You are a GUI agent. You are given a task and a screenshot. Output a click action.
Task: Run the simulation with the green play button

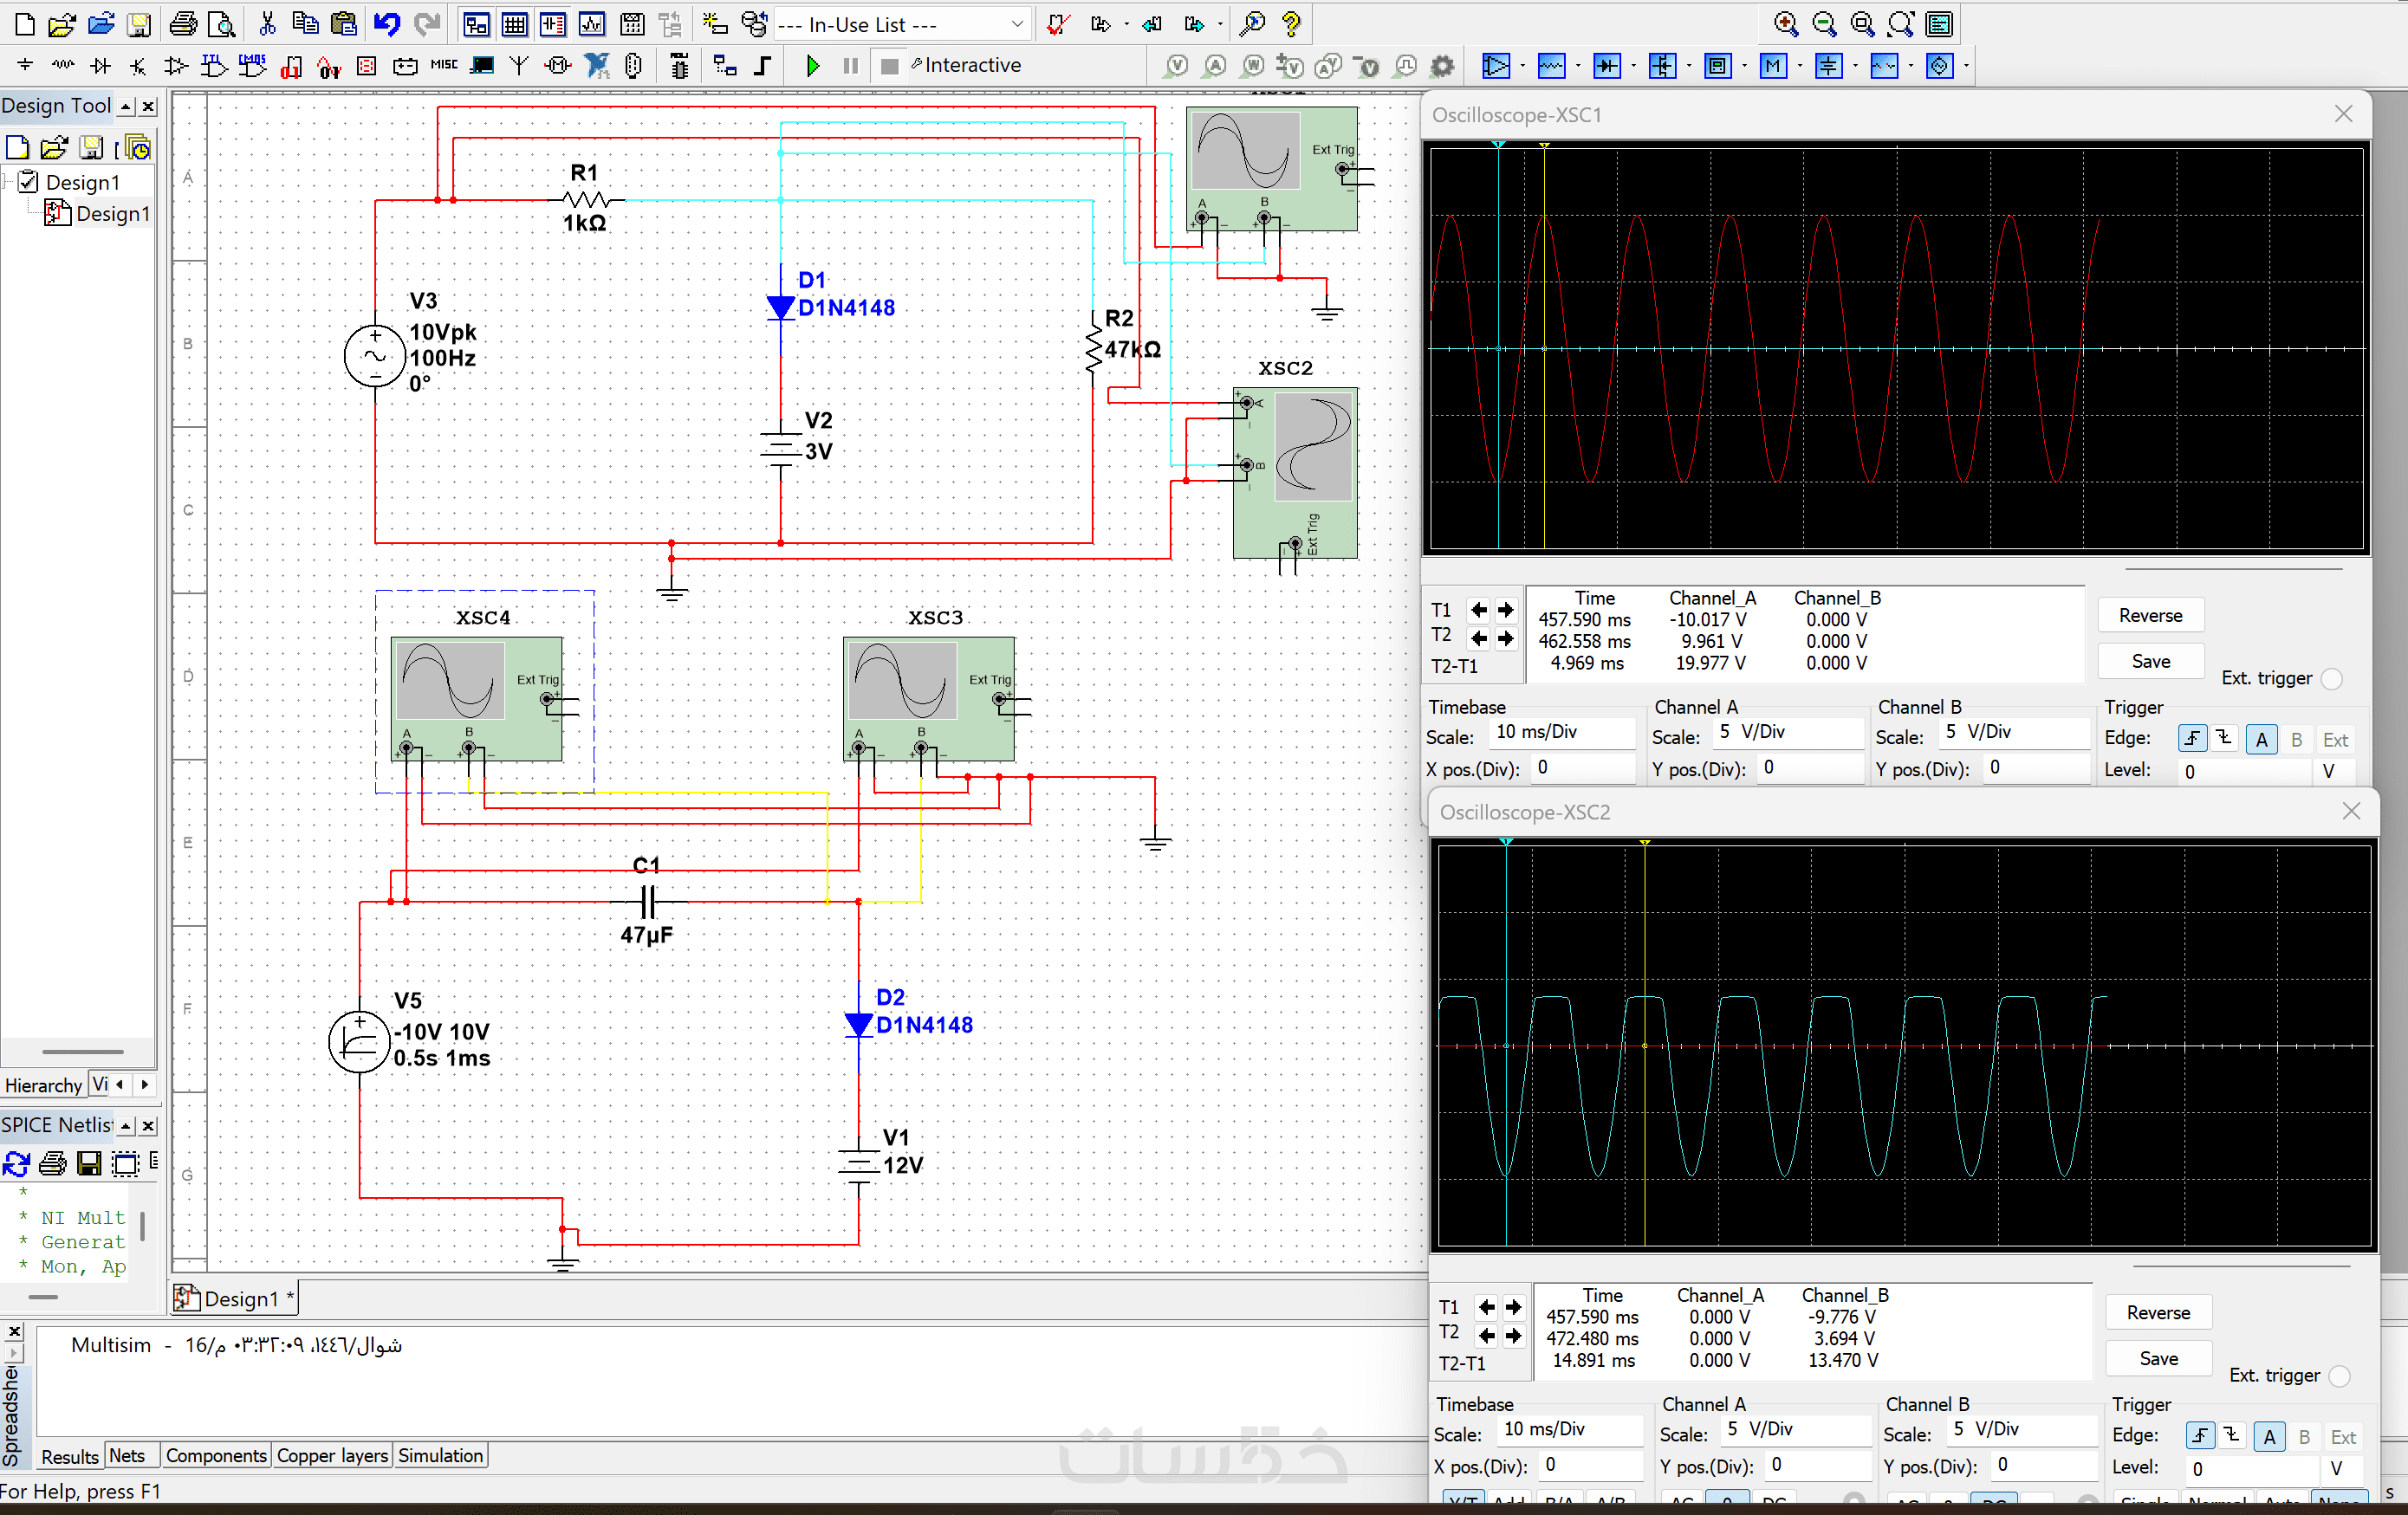(x=812, y=66)
